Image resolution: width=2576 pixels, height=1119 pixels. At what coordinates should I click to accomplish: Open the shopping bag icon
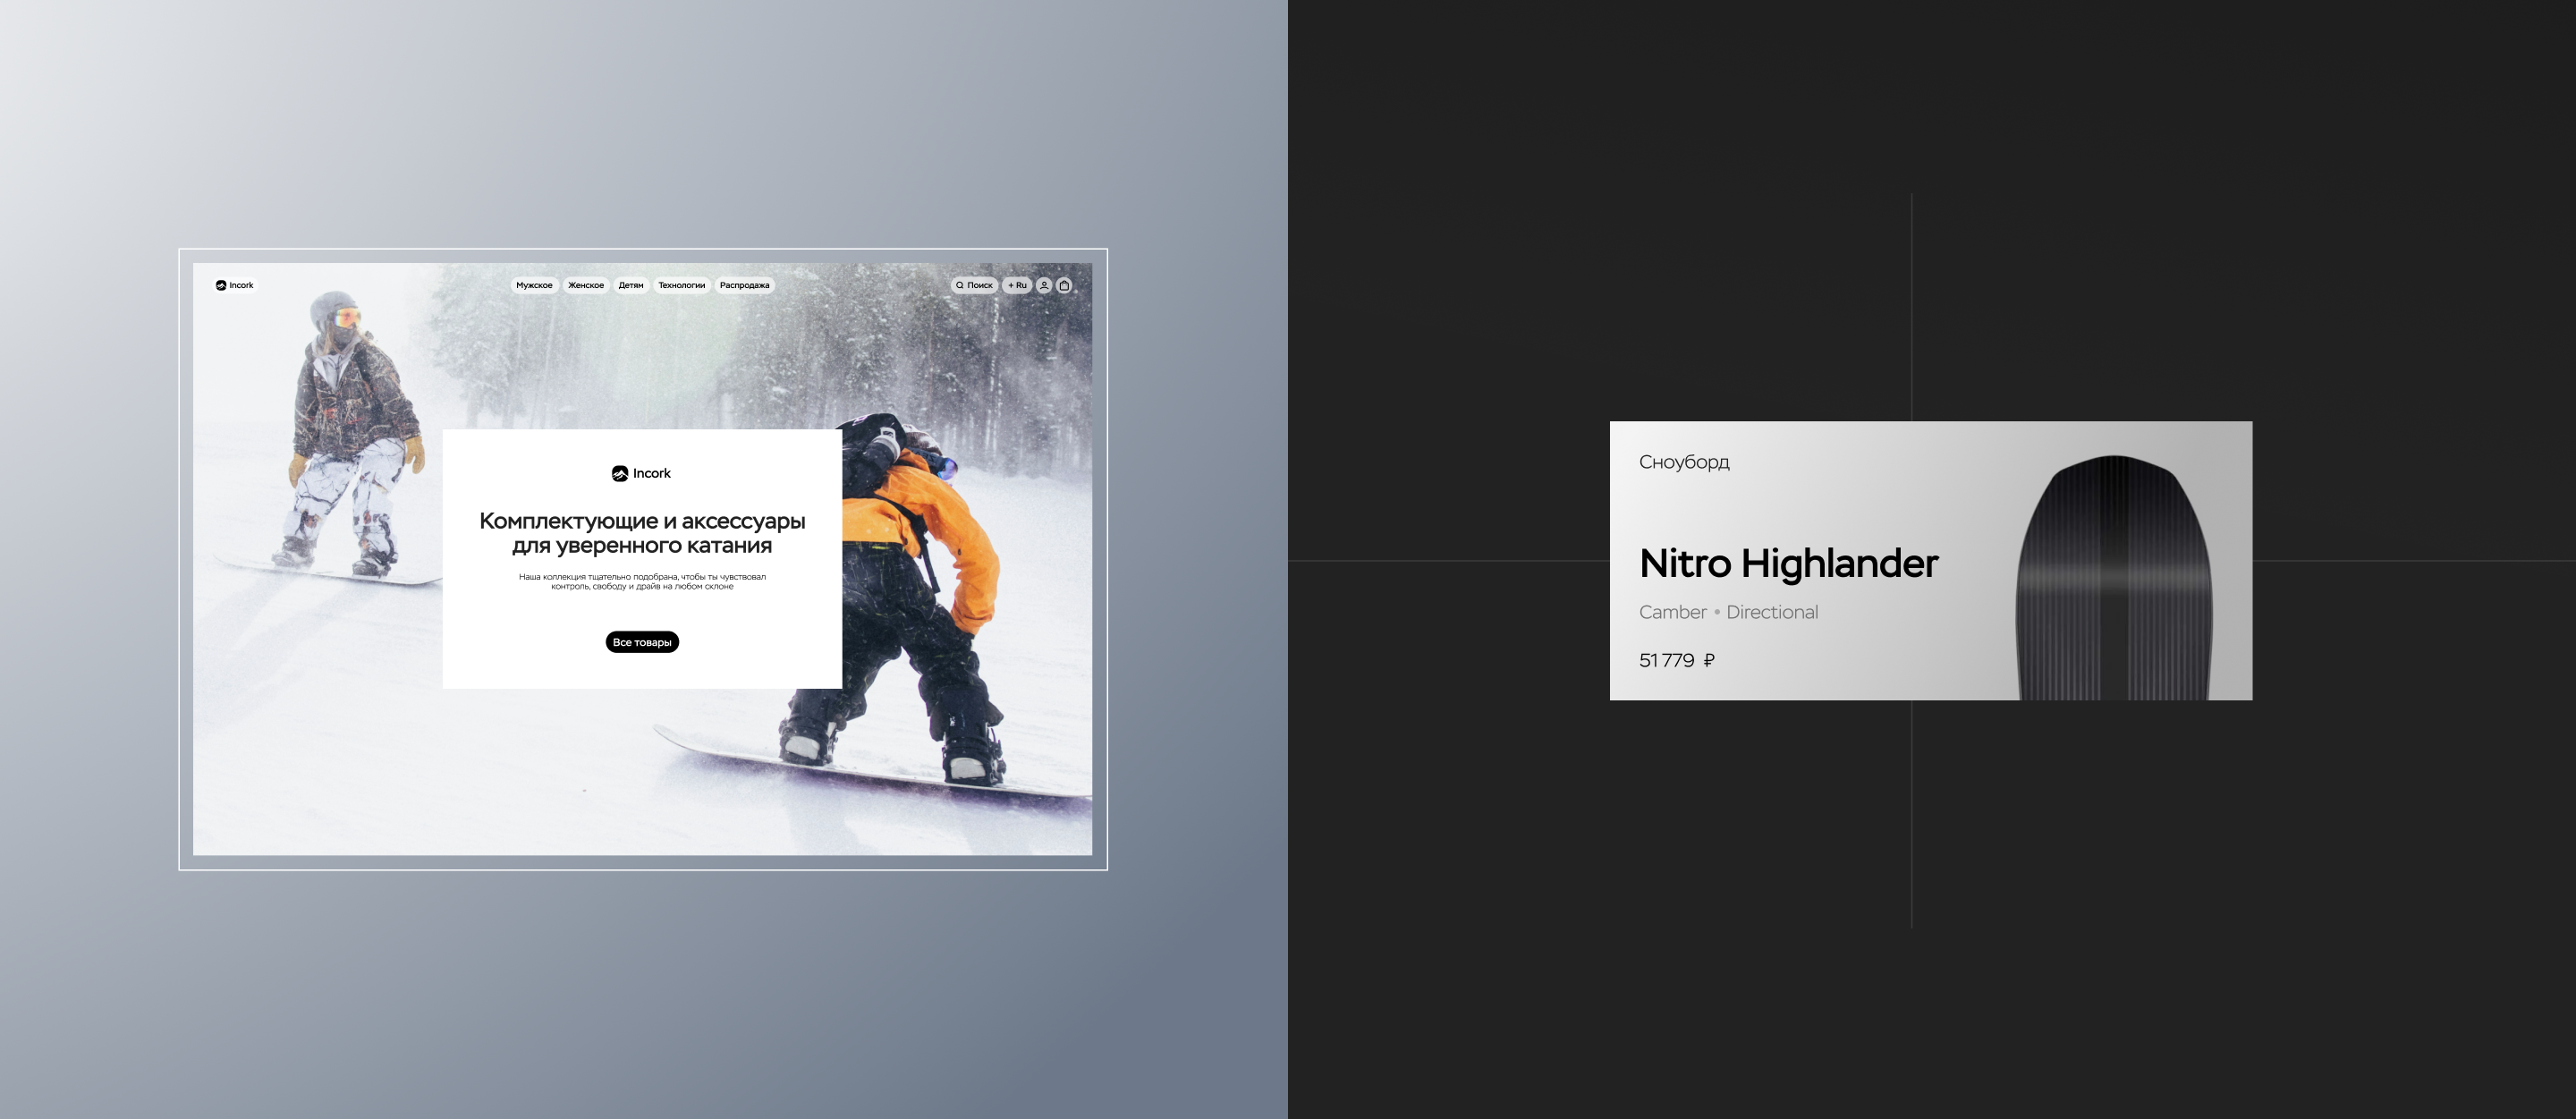1064,285
